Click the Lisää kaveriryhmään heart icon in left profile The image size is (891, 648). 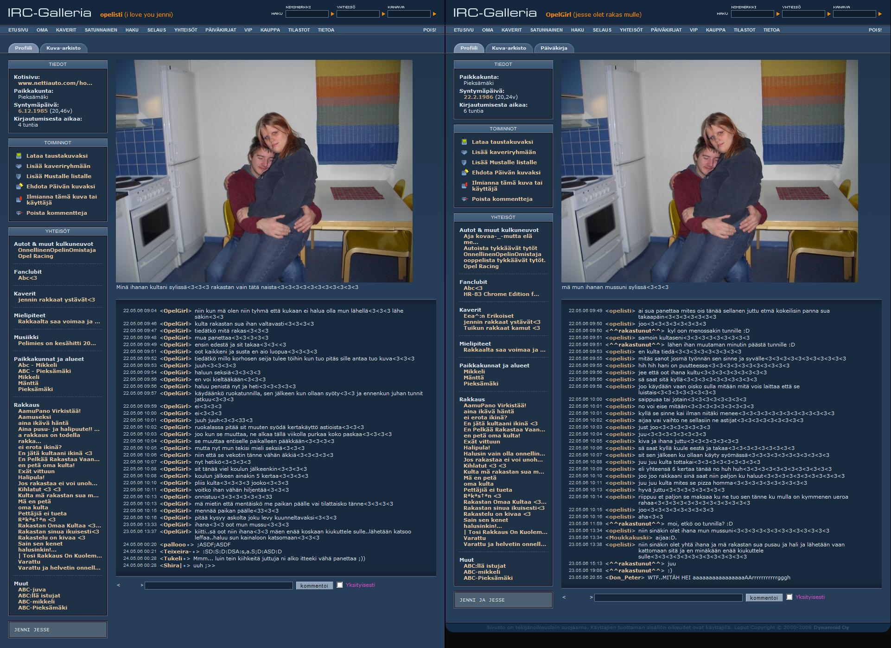pyautogui.click(x=19, y=166)
